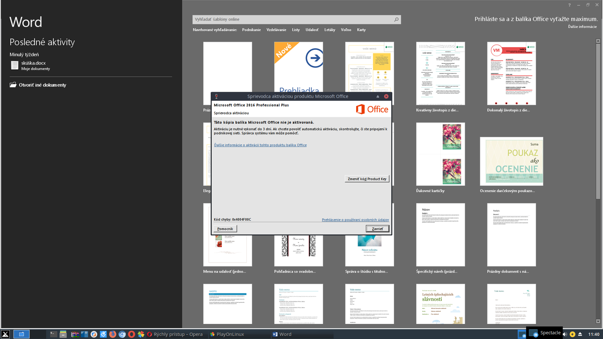Switch to Word taskbar entry
Image resolution: width=603 pixels, height=339 pixels.
click(301, 334)
